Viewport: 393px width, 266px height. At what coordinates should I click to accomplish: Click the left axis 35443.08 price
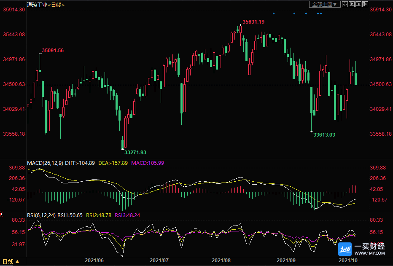(x=14, y=35)
